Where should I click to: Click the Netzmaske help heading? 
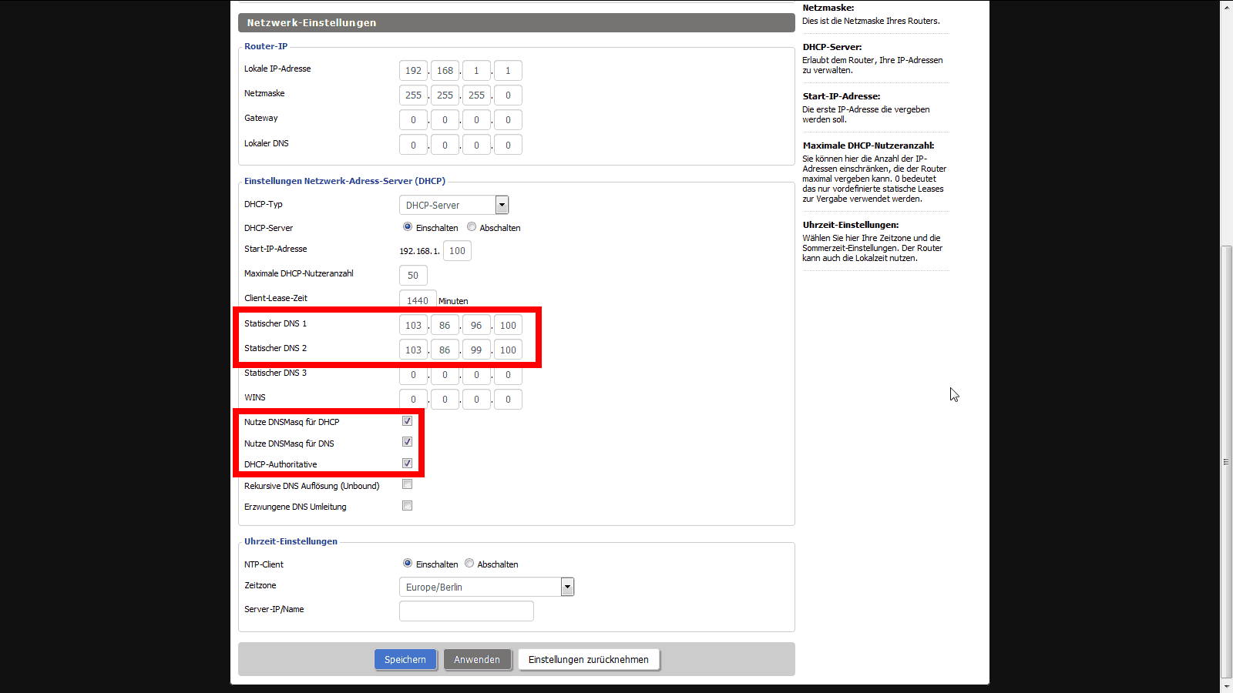click(828, 8)
